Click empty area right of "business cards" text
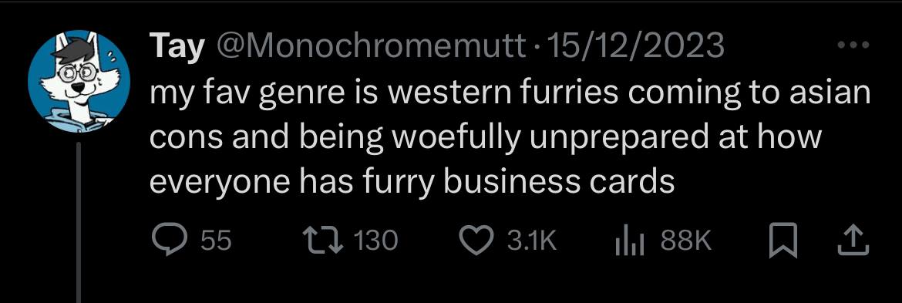 click(776, 183)
